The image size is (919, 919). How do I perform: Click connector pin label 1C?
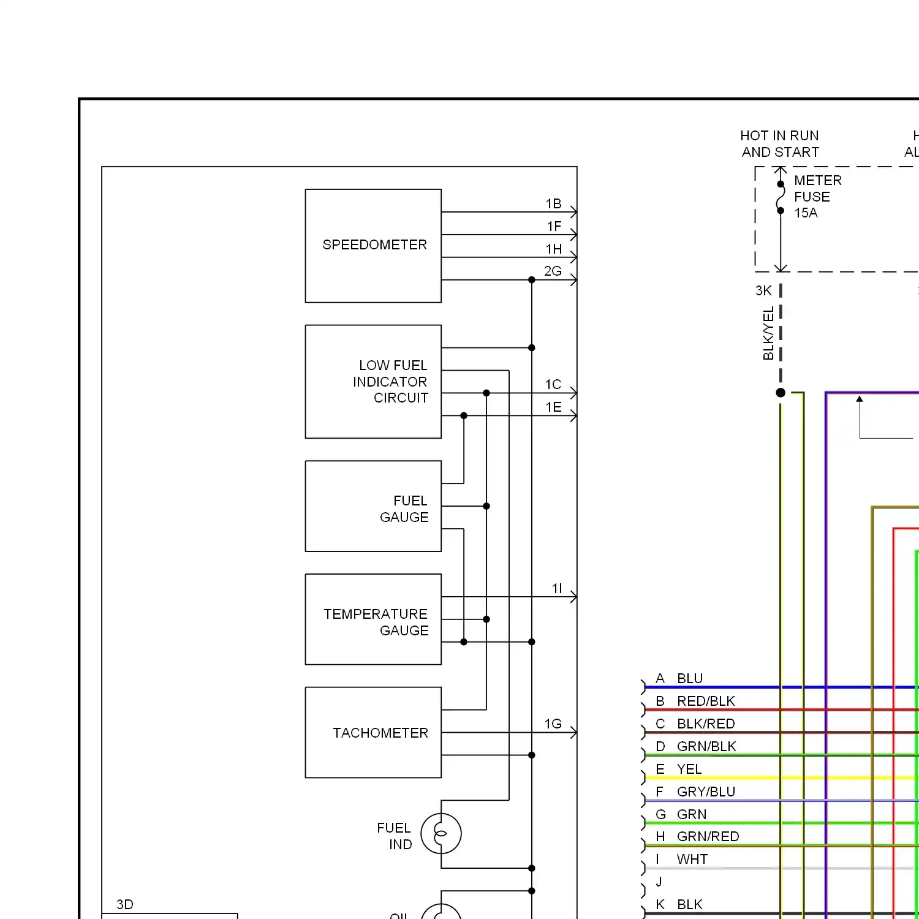(x=553, y=384)
